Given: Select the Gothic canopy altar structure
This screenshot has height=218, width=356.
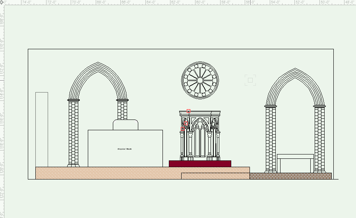Looking at the screenshot, I should (200, 136).
